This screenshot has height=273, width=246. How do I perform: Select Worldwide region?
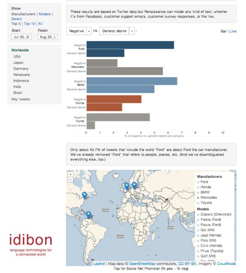pos(20,50)
